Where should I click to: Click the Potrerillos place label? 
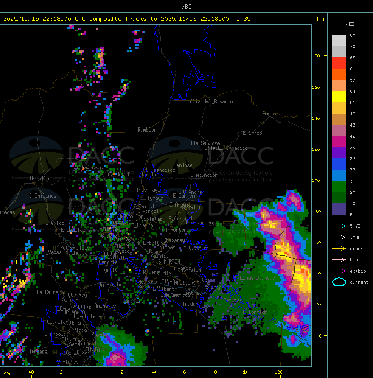coord(75,248)
